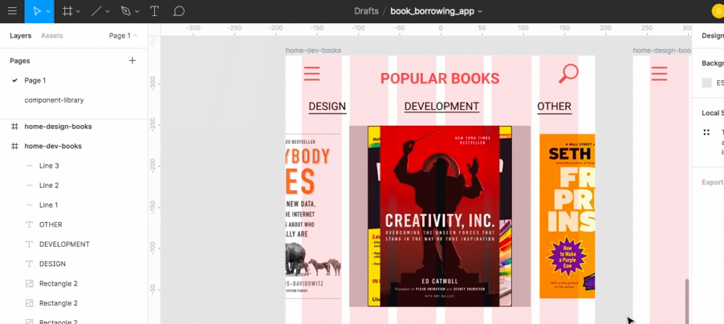Switch to the Layers tab
Image resolution: width=724 pixels, height=324 pixels.
(20, 35)
